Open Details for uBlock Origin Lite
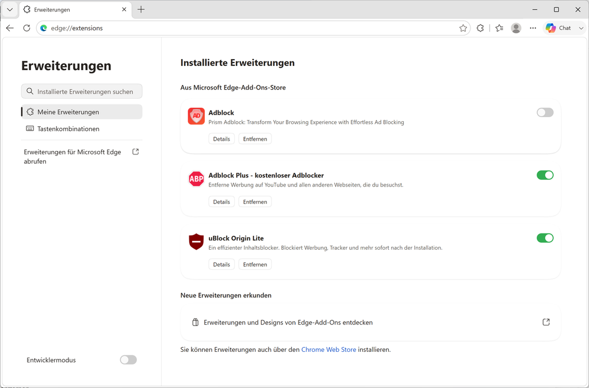Image resolution: width=589 pixels, height=388 pixels. pos(221,264)
